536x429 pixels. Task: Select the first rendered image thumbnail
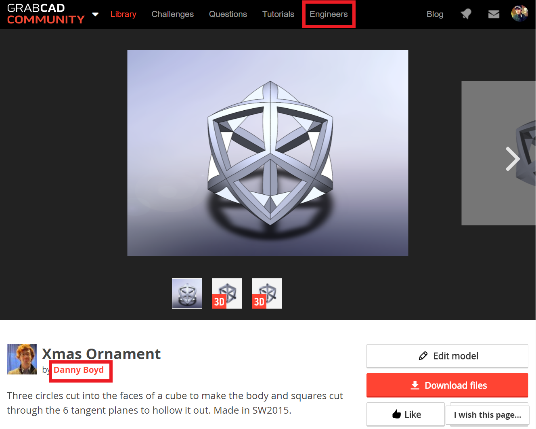pyautogui.click(x=187, y=293)
